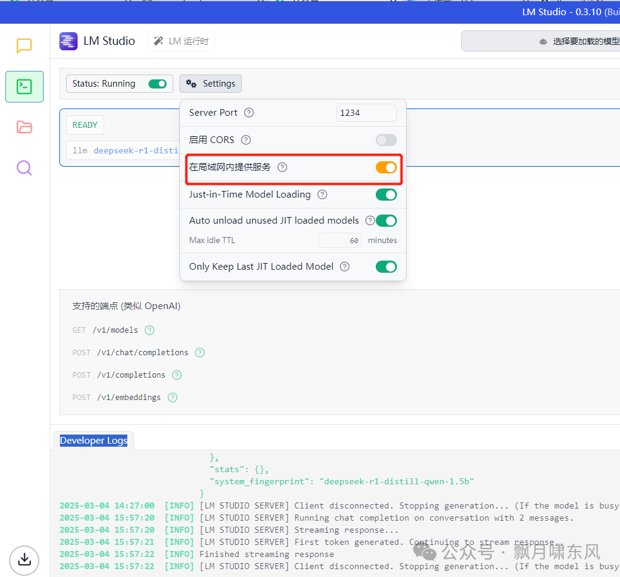Click the Settings button
The width and height of the screenshot is (620, 577).
210,84
